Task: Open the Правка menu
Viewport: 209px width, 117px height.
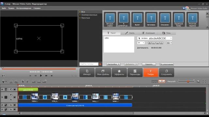Action: pyautogui.click(x=11, y=8)
